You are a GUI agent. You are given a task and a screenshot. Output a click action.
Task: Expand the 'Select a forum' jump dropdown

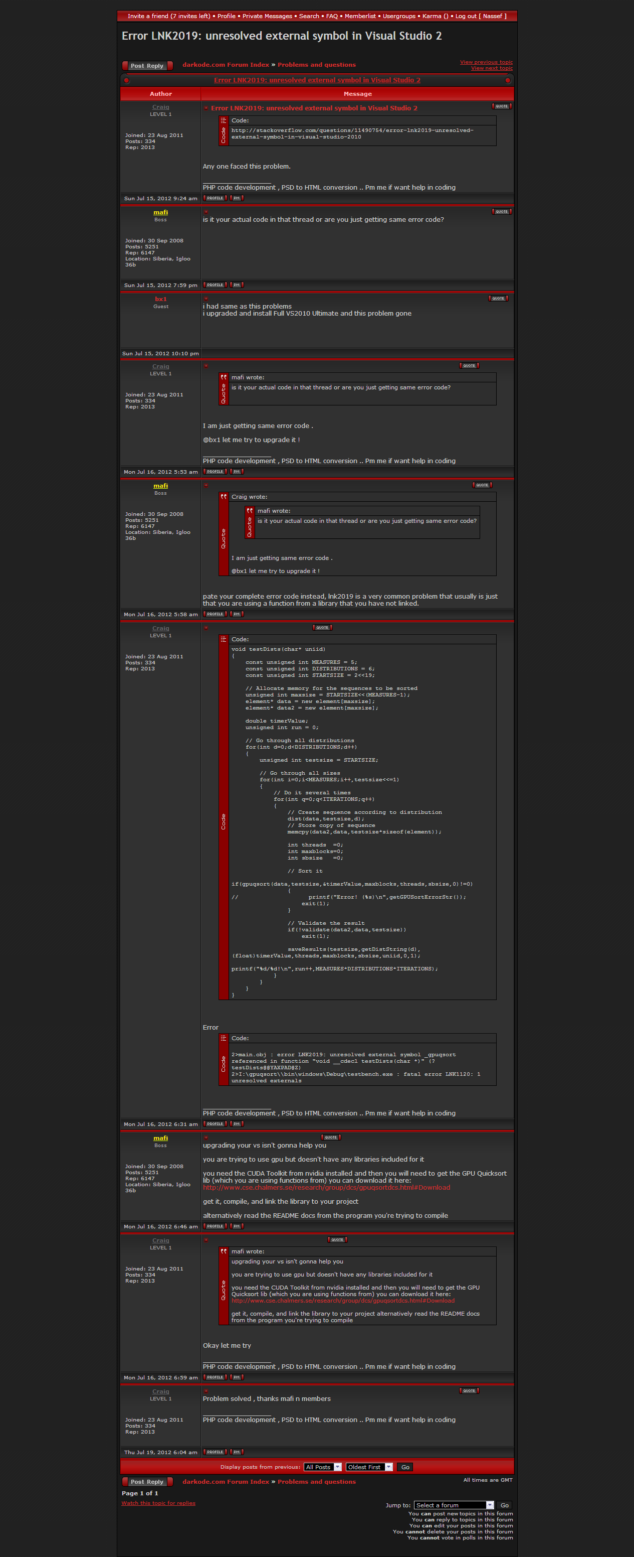[454, 1505]
